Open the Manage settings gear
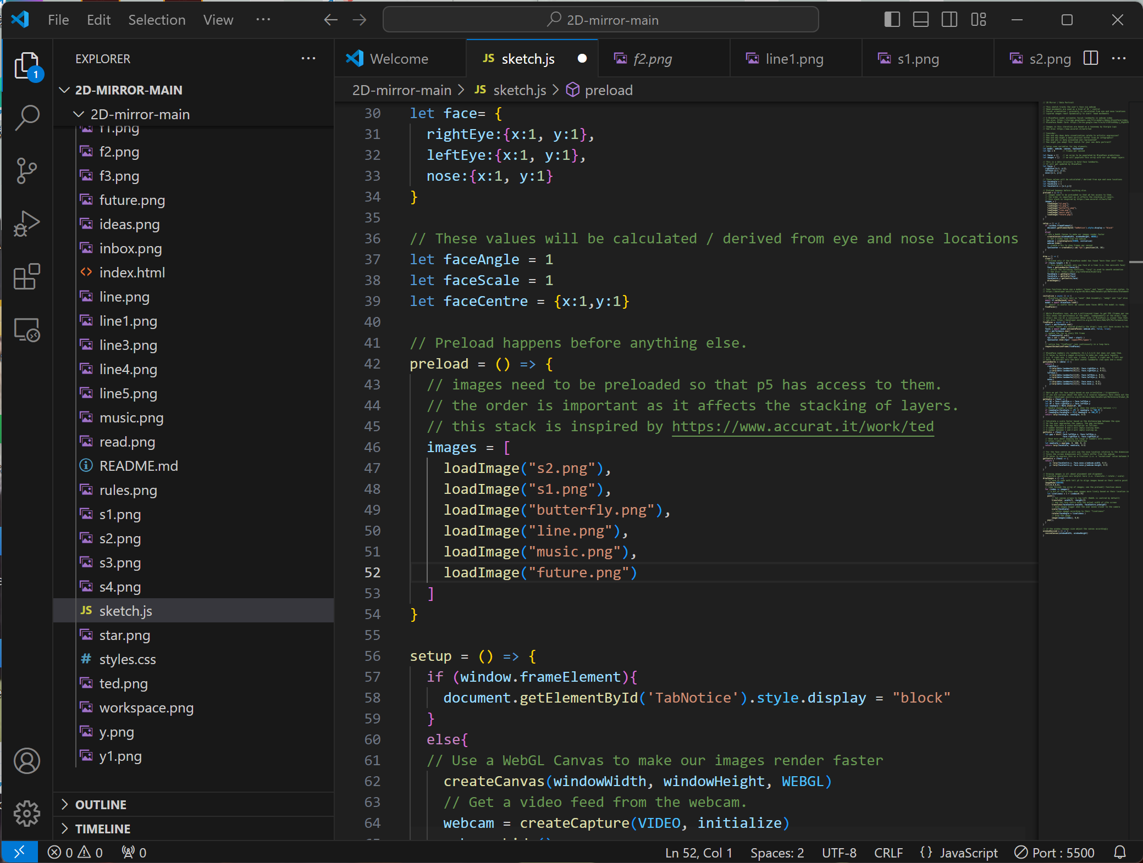The image size is (1143, 863). (27, 813)
